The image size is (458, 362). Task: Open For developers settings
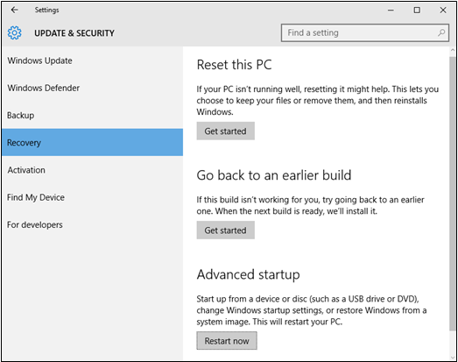(92, 224)
